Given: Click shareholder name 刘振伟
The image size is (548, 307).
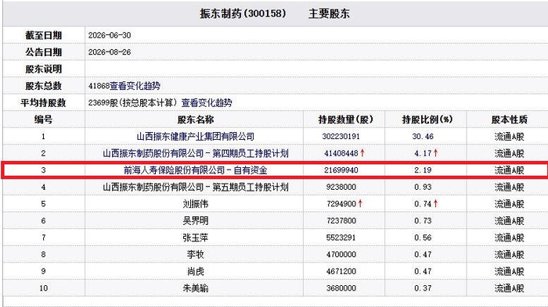Looking at the screenshot, I should 196,204.
